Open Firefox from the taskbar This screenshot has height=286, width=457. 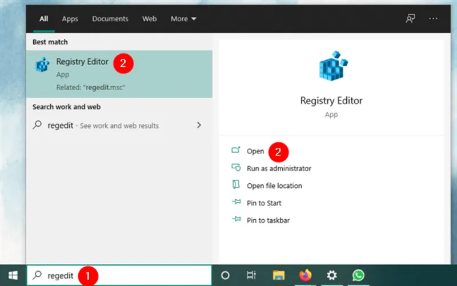tap(305, 275)
